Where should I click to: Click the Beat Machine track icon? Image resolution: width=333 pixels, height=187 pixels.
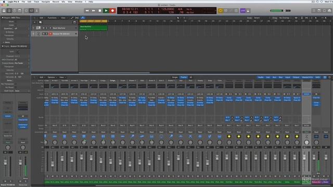point(39,28)
